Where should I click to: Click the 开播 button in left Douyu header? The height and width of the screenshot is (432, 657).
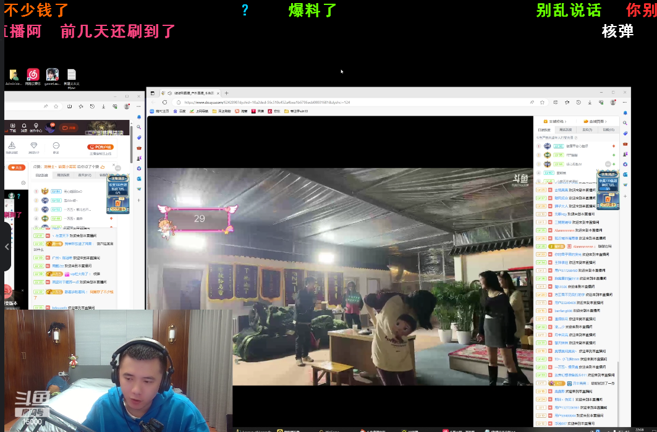pos(69,128)
